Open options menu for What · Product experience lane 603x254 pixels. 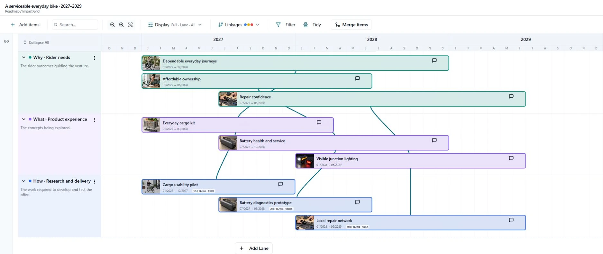click(x=95, y=120)
